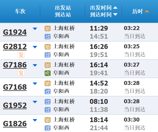The width and height of the screenshot is (158, 132).
Task: Sort by 到达时间 descending arrow
Action: 115,14
